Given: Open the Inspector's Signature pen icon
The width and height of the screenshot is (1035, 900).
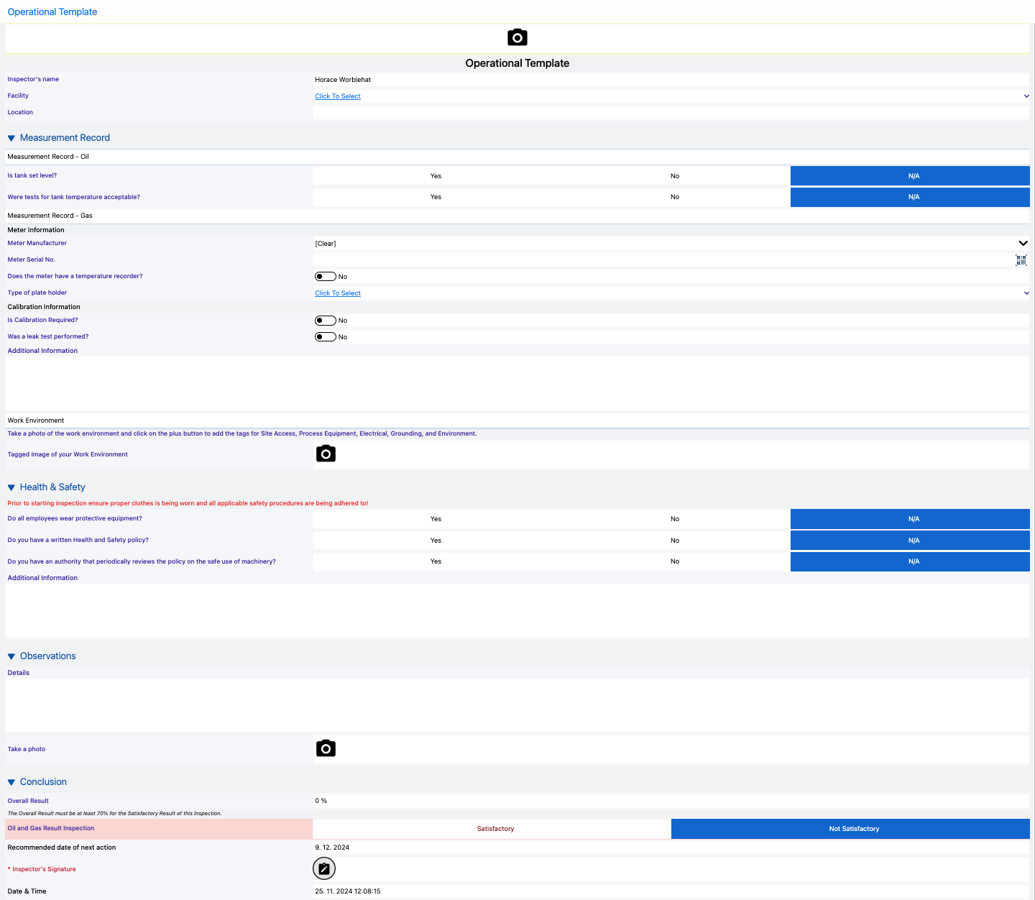Looking at the screenshot, I should (x=324, y=869).
